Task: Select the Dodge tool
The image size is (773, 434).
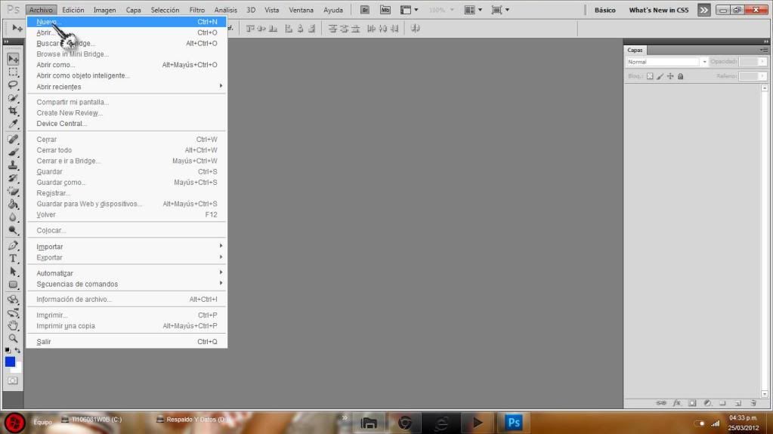Action: coord(13,229)
